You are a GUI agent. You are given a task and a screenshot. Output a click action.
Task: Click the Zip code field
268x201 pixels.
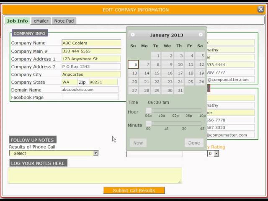tap(103, 82)
